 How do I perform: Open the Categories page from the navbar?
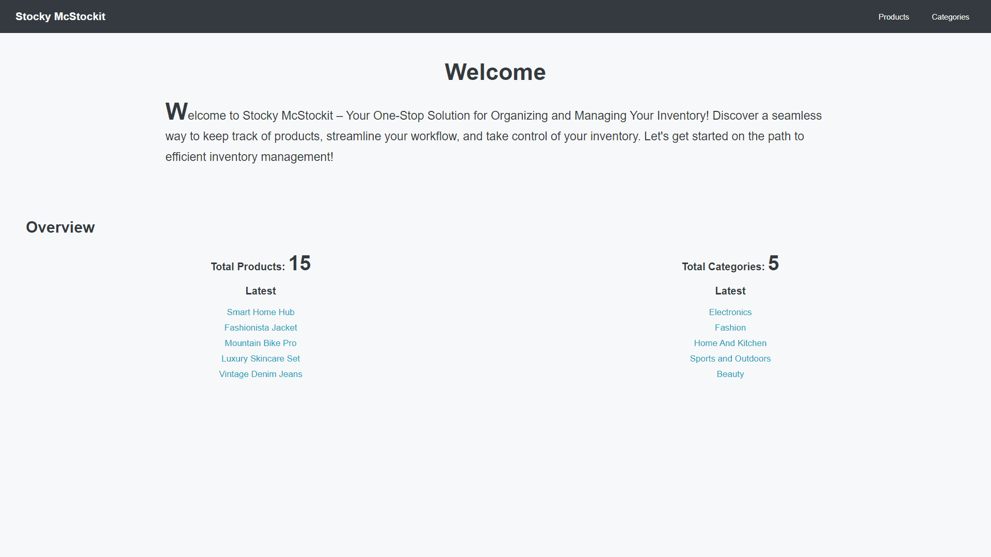(950, 17)
